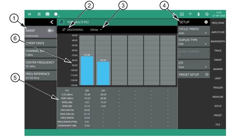Open the MARKER menu
Image resolution: width=237 pixels, height=138 pixels.
(x=218, y=69)
